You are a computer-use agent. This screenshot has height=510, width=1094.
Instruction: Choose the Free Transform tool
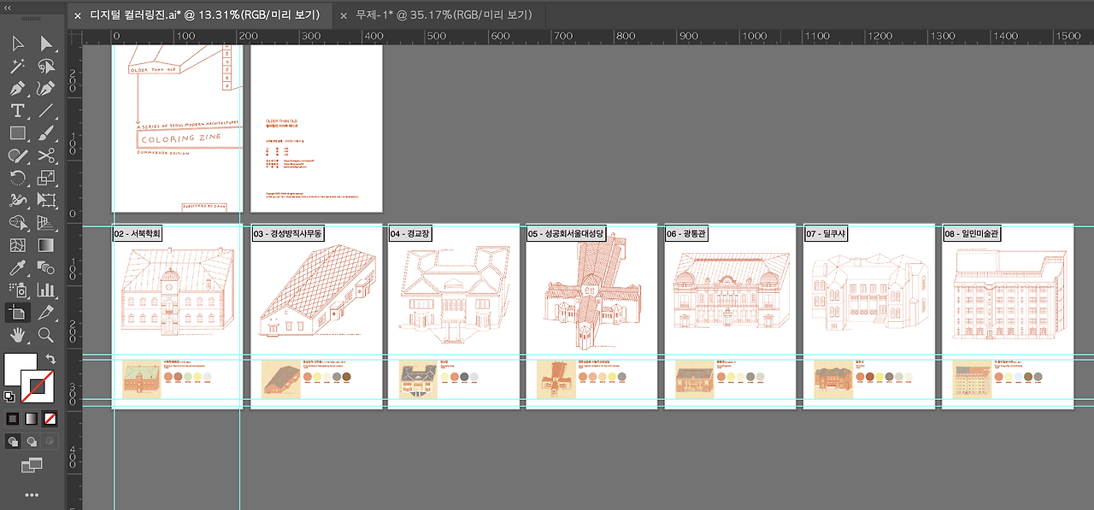coord(46,200)
